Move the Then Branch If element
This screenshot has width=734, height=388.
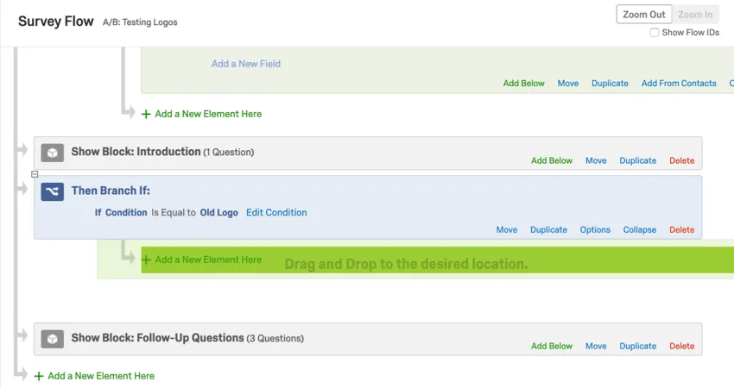tap(507, 230)
